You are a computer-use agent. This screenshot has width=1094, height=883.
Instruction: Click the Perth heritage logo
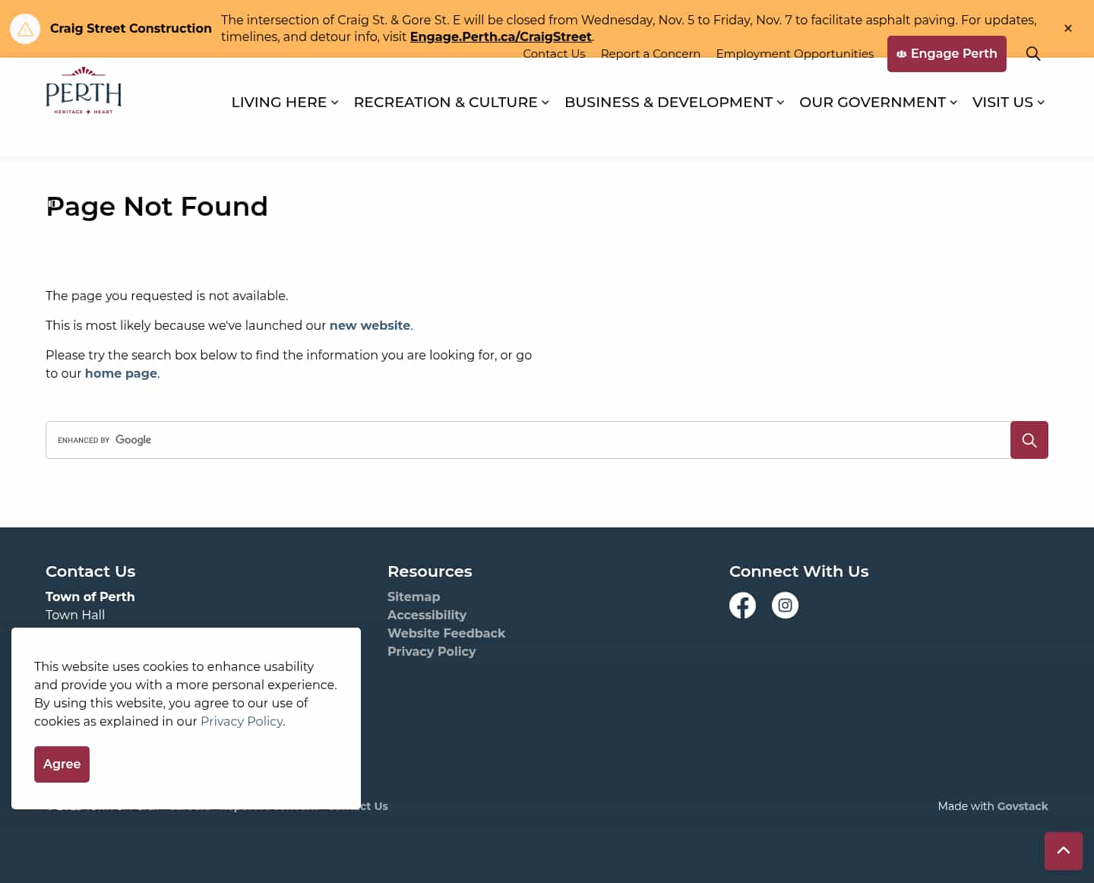pyautogui.click(x=84, y=90)
